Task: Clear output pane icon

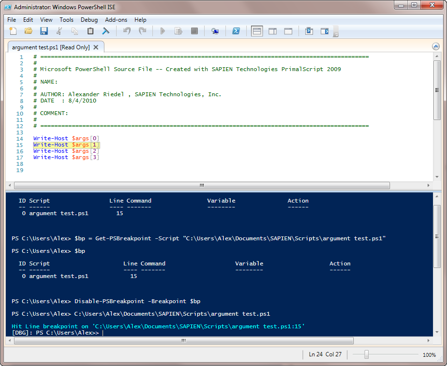Action: click(x=106, y=31)
